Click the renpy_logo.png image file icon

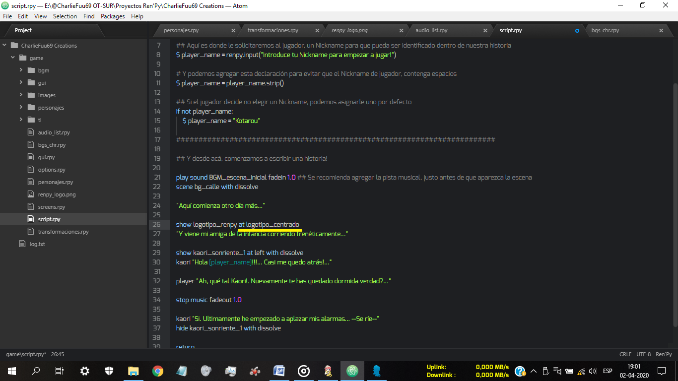[x=30, y=194]
